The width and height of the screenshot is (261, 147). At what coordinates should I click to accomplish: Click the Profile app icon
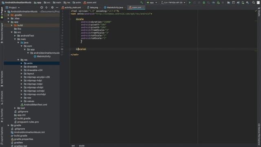[213, 2]
